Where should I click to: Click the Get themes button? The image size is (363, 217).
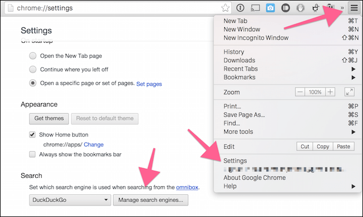pyautogui.click(x=49, y=118)
